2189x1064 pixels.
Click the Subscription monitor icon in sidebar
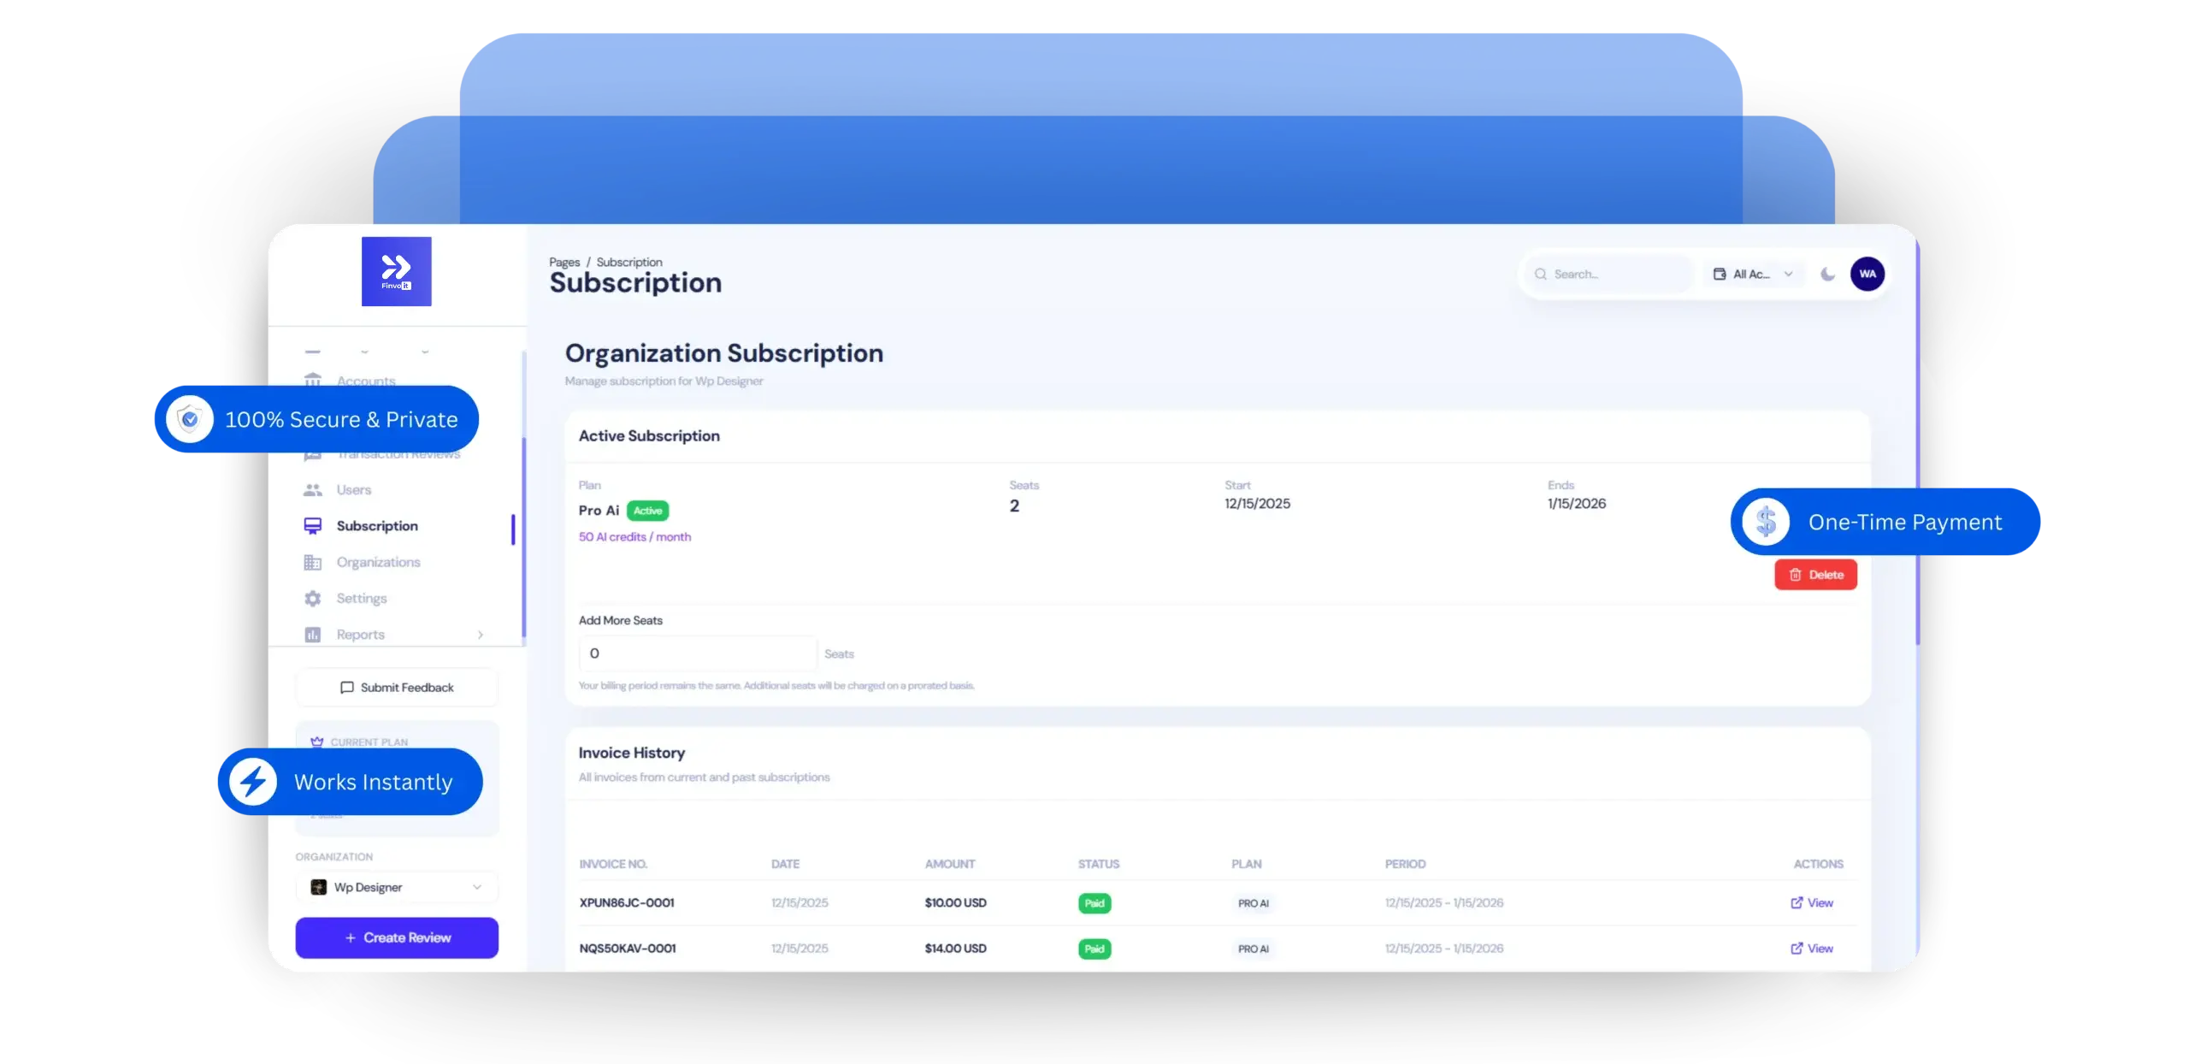click(313, 525)
